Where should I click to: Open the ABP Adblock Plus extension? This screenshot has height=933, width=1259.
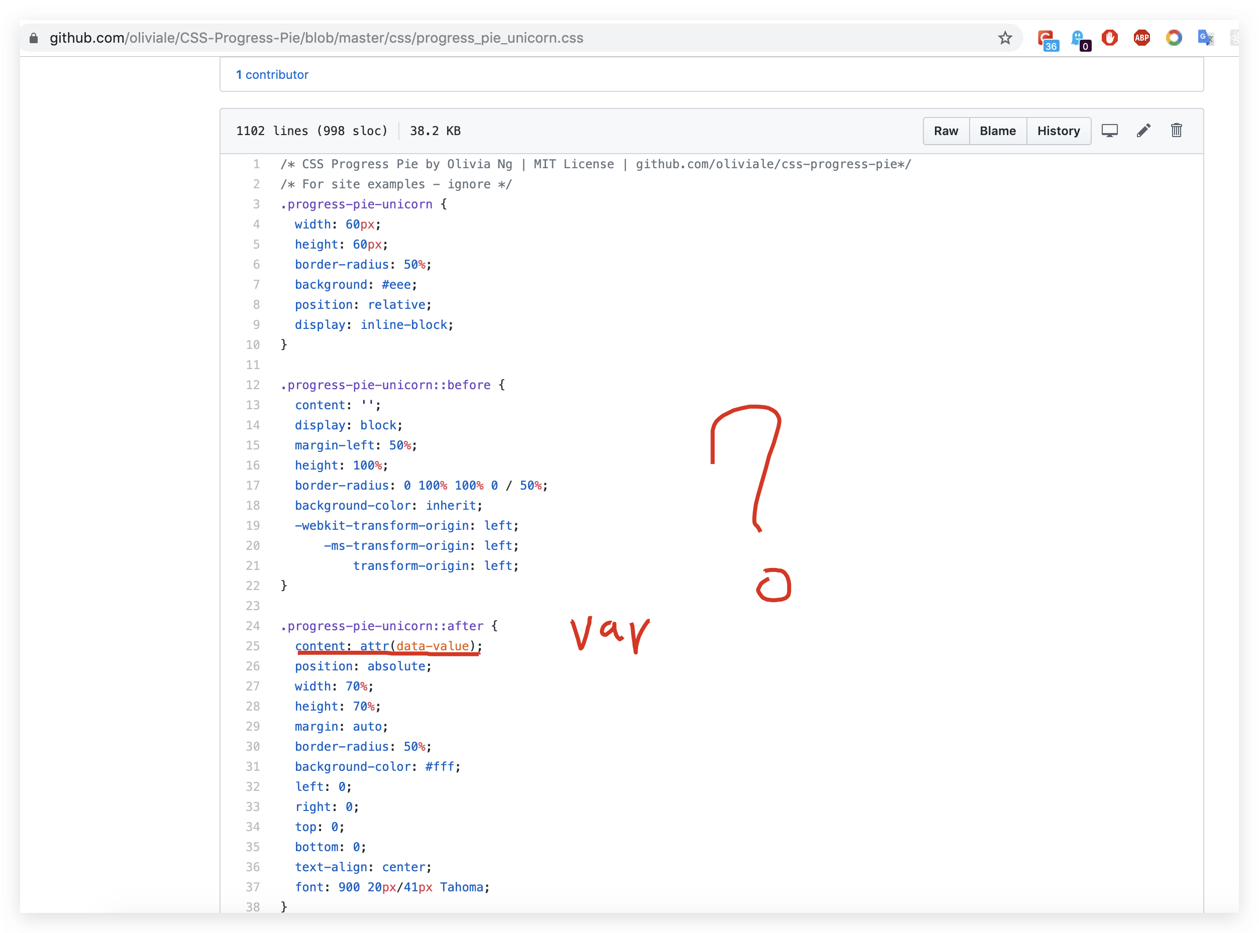(1141, 38)
